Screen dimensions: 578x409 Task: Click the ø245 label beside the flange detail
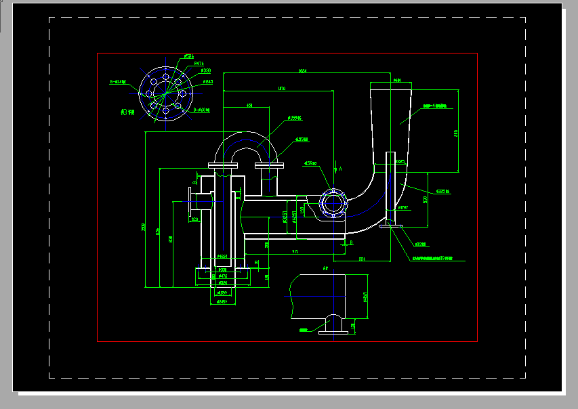[208, 82]
